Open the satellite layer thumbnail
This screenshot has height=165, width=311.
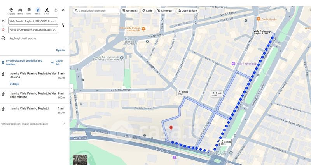tap(80, 160)
